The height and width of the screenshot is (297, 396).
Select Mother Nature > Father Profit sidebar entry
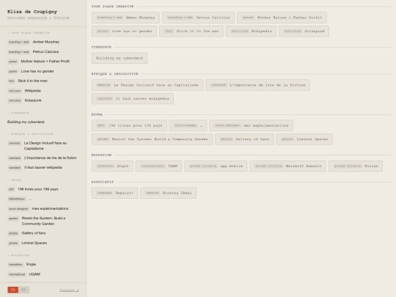pos(38,62)
